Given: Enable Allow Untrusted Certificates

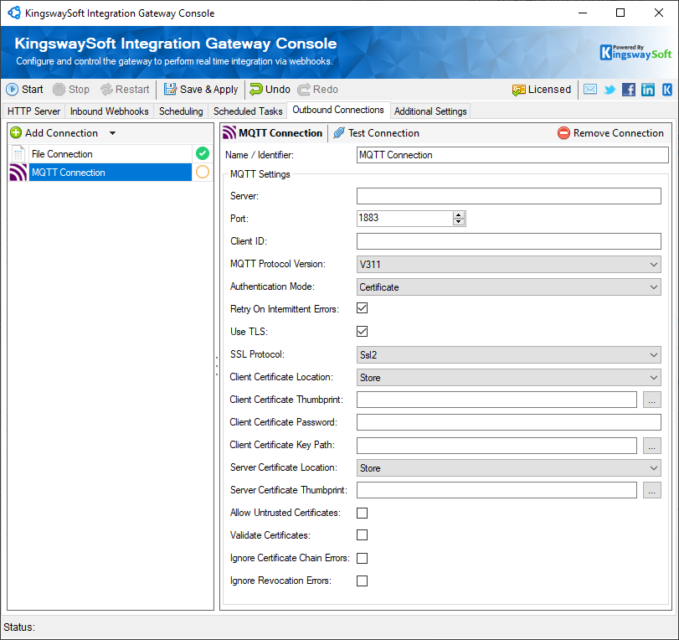Looking at the screenshot, I should pyautogui.click(x=362, y=513).
